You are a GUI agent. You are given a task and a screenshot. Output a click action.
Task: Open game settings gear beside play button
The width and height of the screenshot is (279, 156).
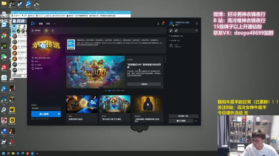coord(59,114)
